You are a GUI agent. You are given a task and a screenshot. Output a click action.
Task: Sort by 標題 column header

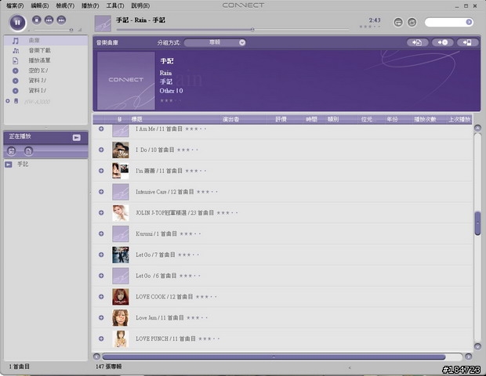tap(136, 119)
